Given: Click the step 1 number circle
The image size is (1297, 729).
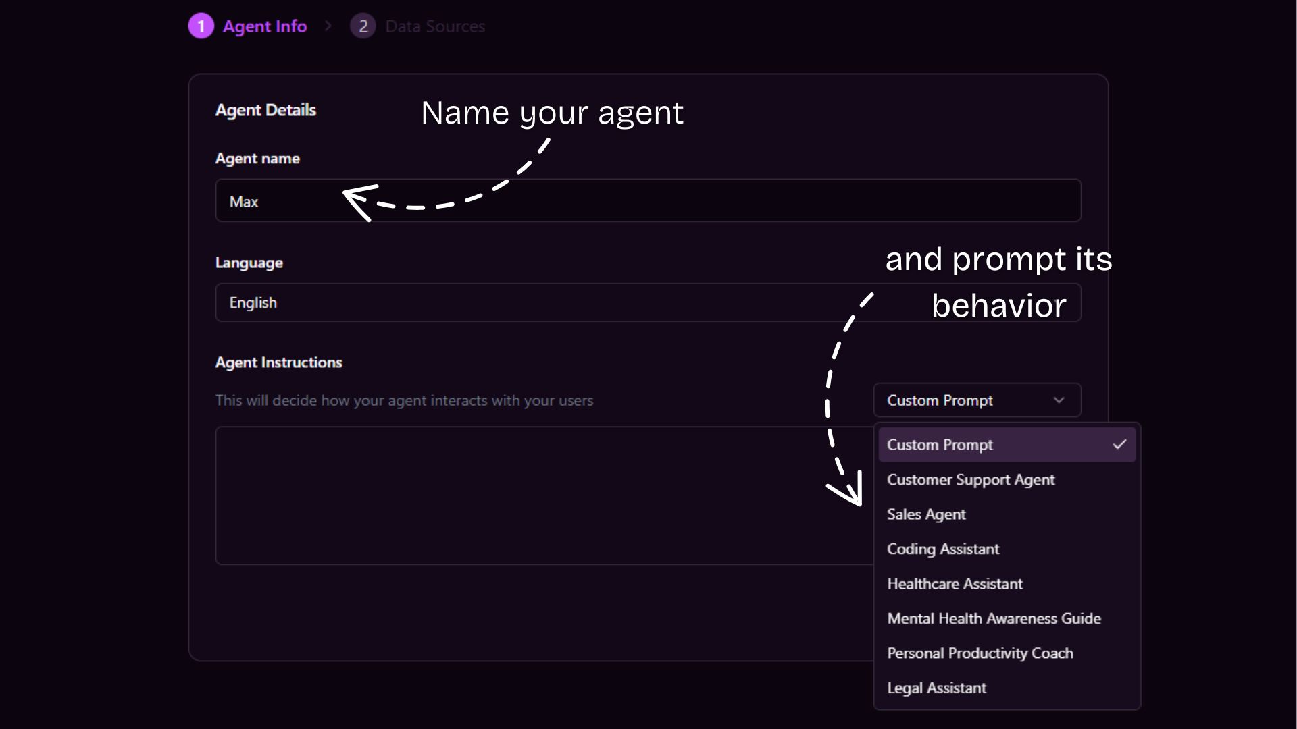Looking at the screenshot, I should coord(201,26).
